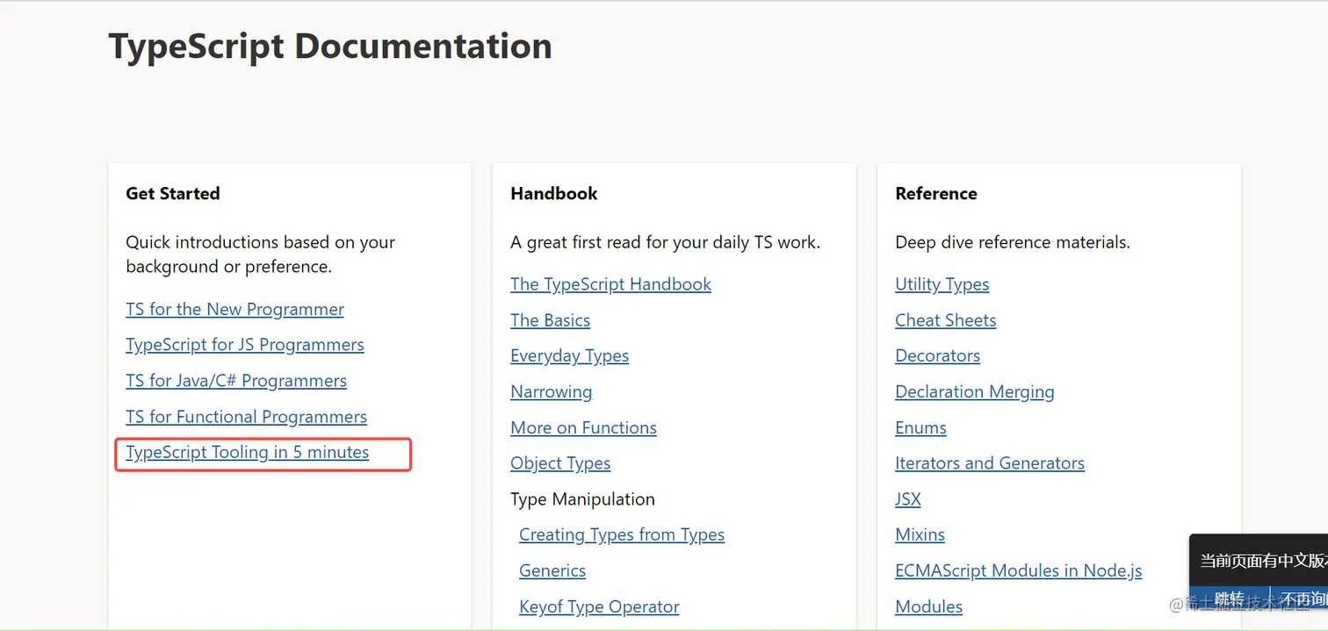Image resolution: width=1328 pixels, height=631 pixels.
Task: Open Decorators reference link
Action: click(x=937, y=356)
